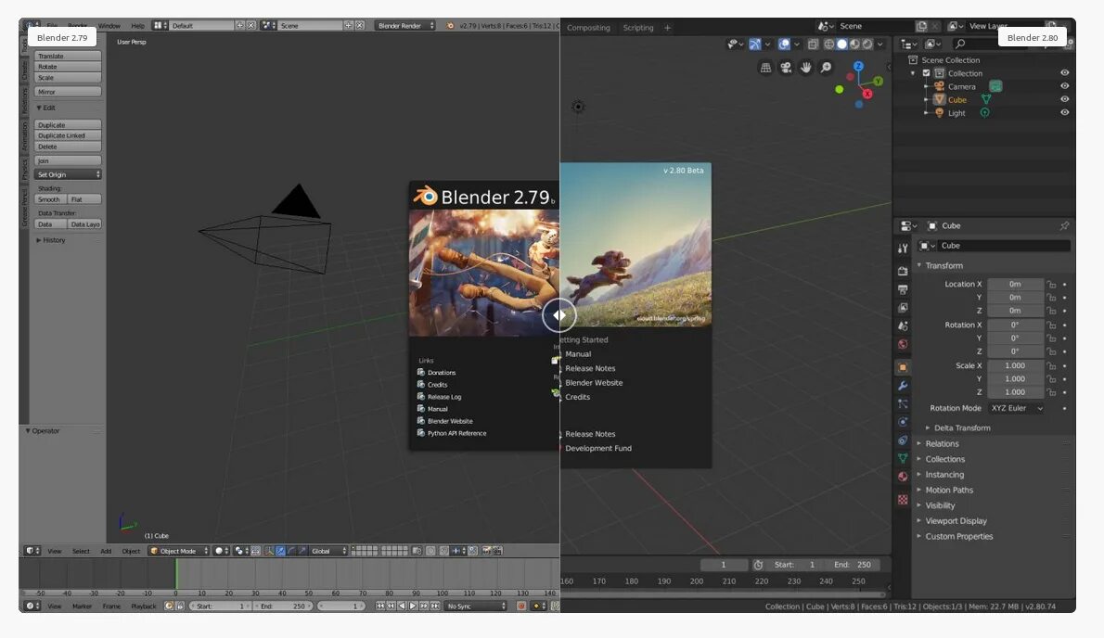Select solid viewport shading mode
This screenshot has width=1104, height=638.
point(841,45)
